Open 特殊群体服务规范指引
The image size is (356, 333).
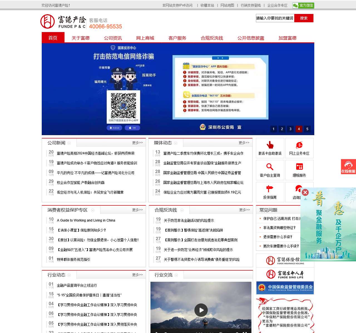point(73,259)
